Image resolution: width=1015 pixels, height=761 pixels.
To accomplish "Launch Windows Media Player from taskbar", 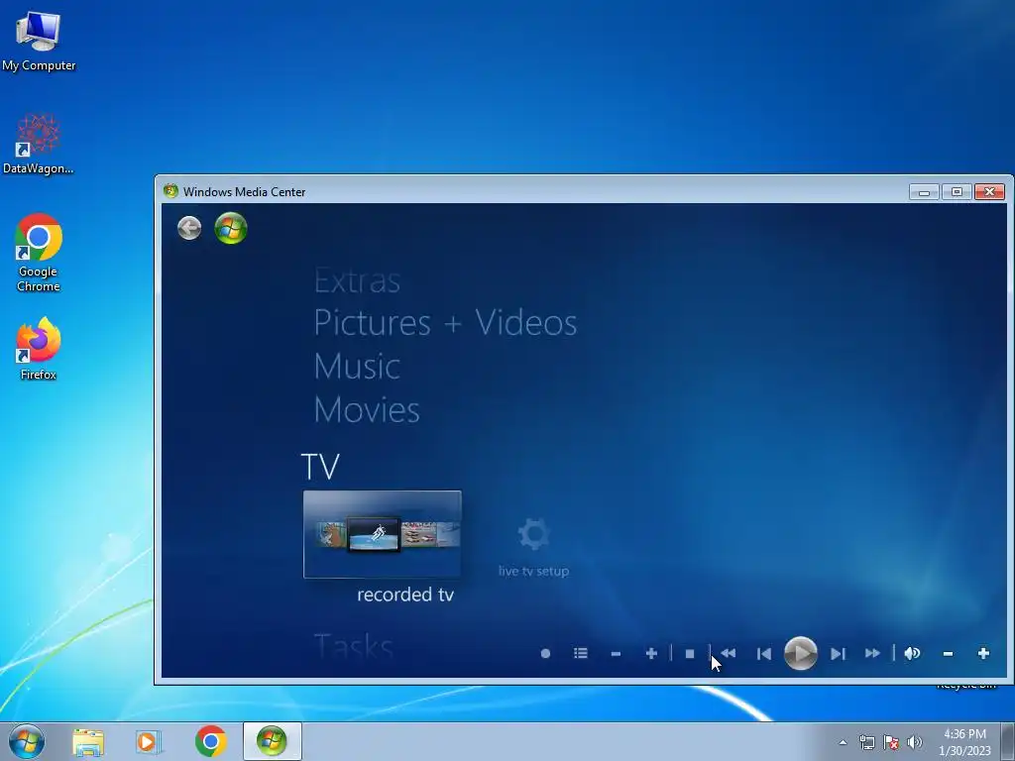I will click(149, 742).
